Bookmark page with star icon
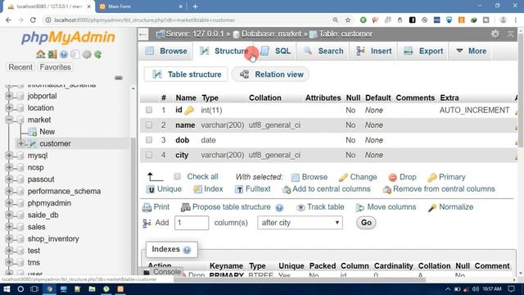 [348, 20]
